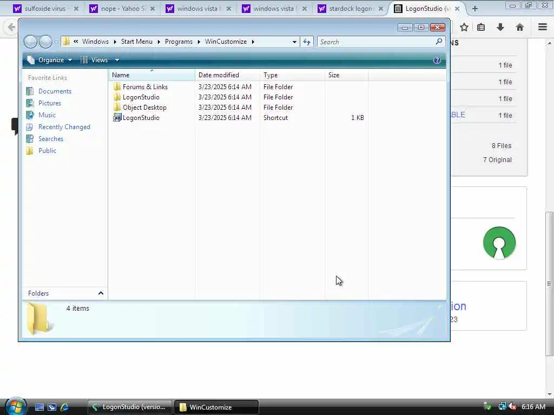Viewport: 554px width, 415px height.
Task: Expand the arrow after the Programs breadcrumb
Action: click(199, 42)
